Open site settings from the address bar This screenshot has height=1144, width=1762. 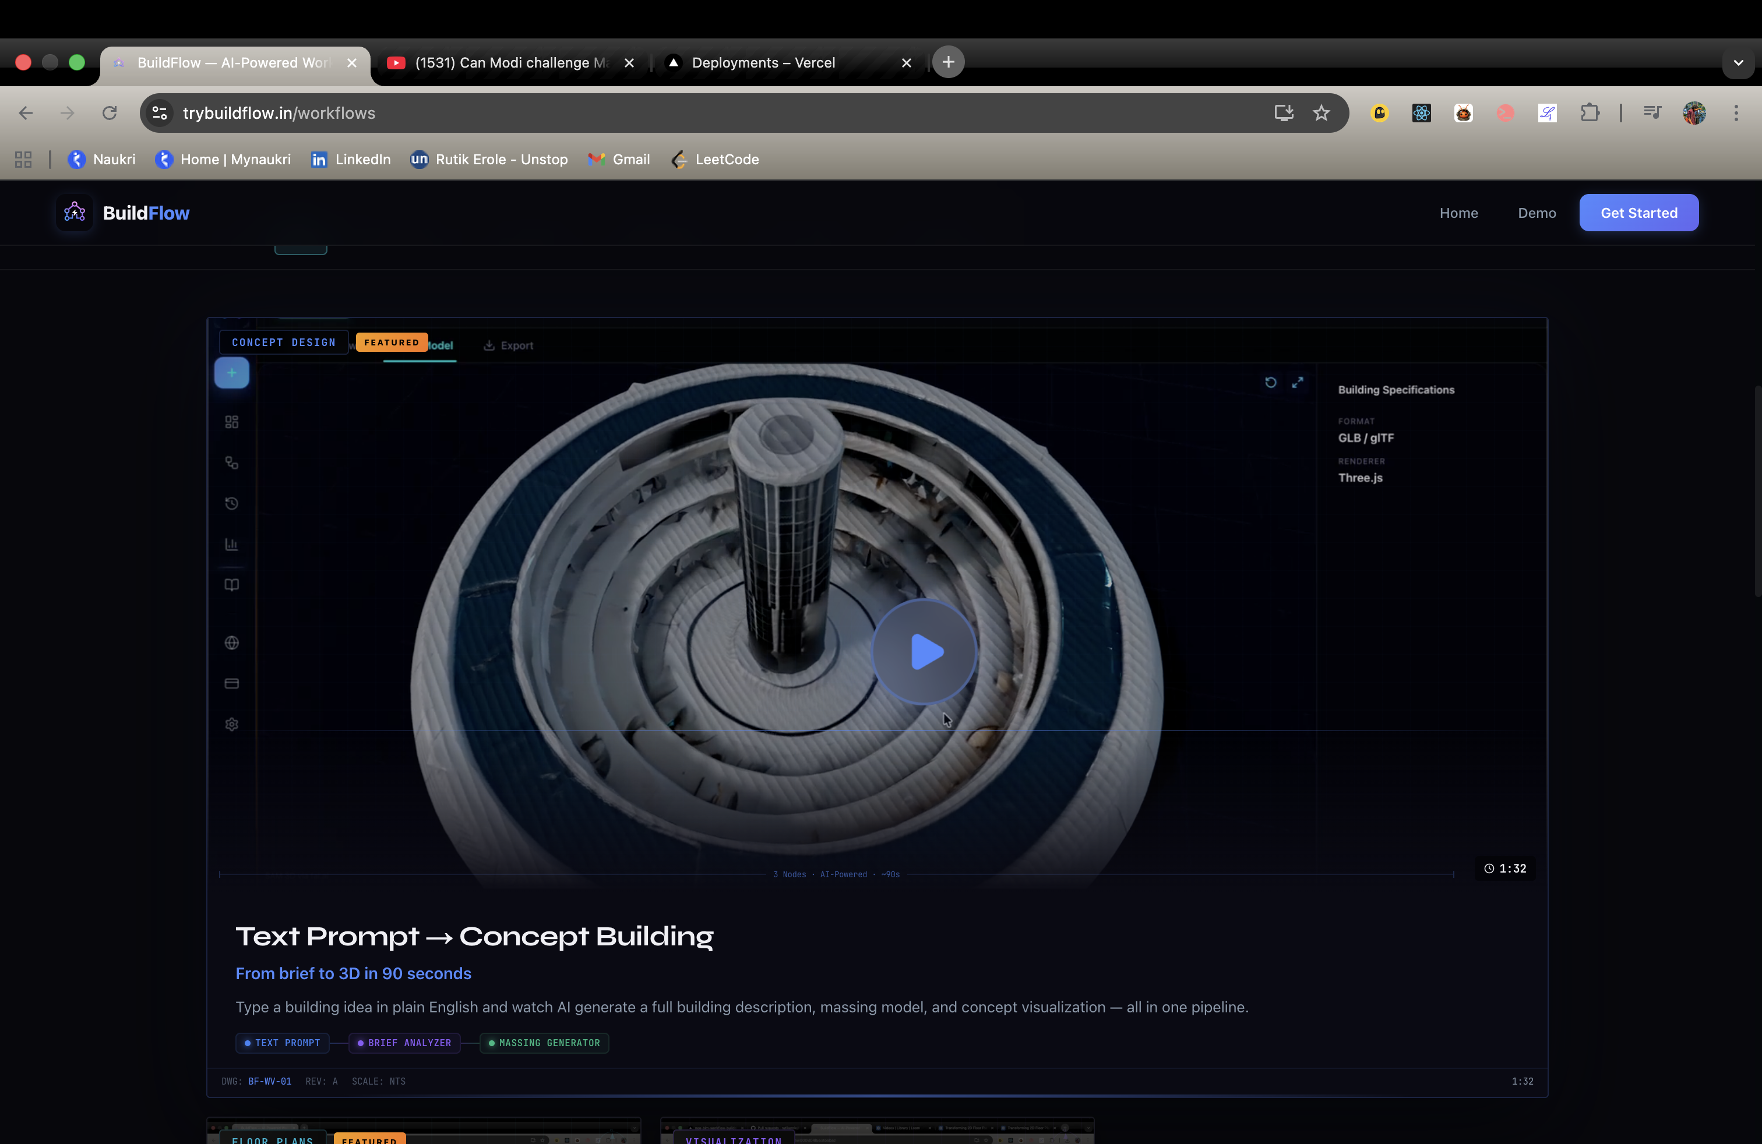click(158, 112)
